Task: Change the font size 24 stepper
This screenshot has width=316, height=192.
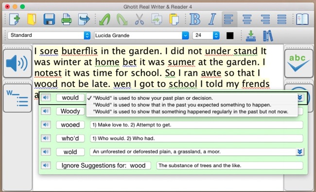Action: tap(216, 35)
